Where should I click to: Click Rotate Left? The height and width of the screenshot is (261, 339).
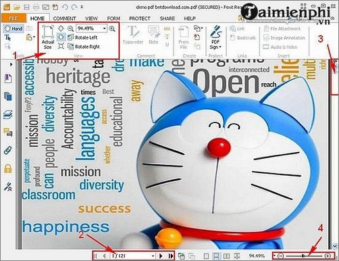pos(82,37)
